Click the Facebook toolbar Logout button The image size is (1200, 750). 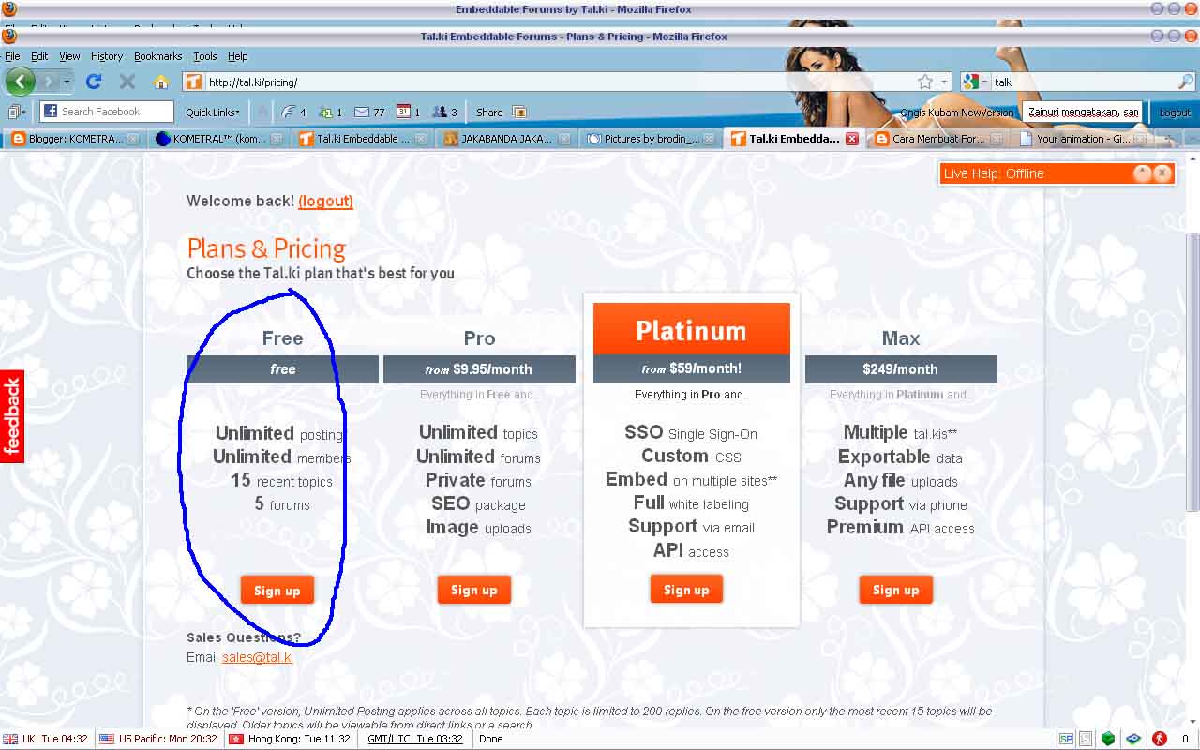coord(1175,112)
